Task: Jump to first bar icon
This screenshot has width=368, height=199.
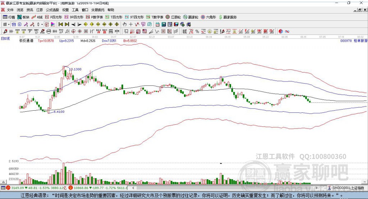Action: pyautogui.click(x=60, y=24)
